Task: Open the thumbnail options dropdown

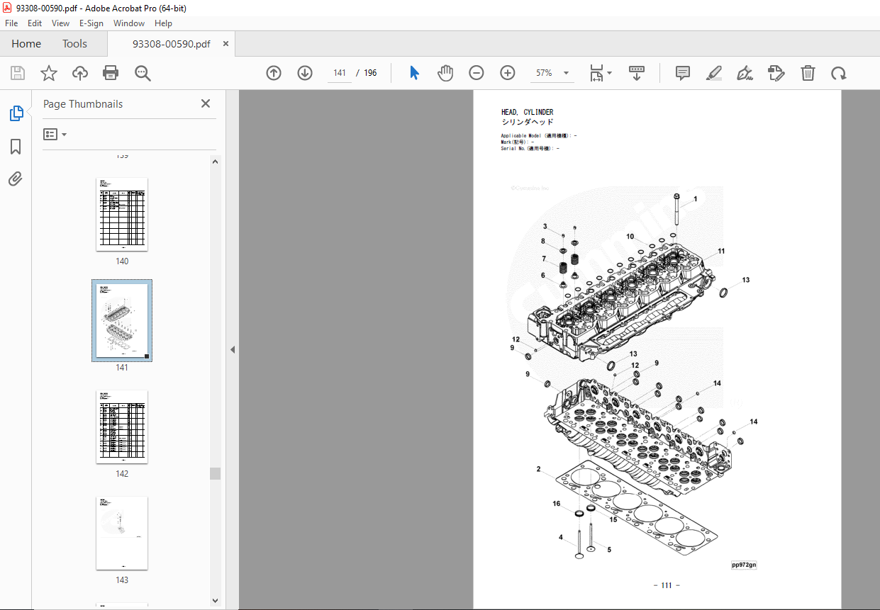Action: tap(55, 134)
